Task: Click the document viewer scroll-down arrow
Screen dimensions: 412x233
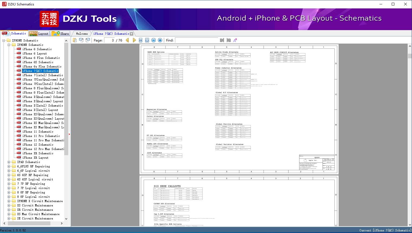Action: coord(410,224)
